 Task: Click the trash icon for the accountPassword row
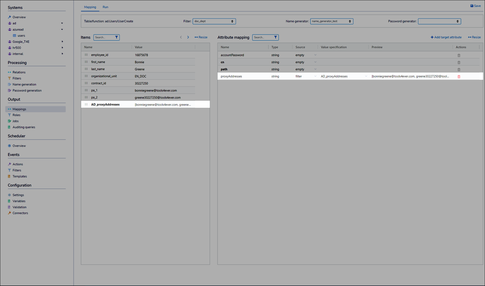(x=459, y=55)
